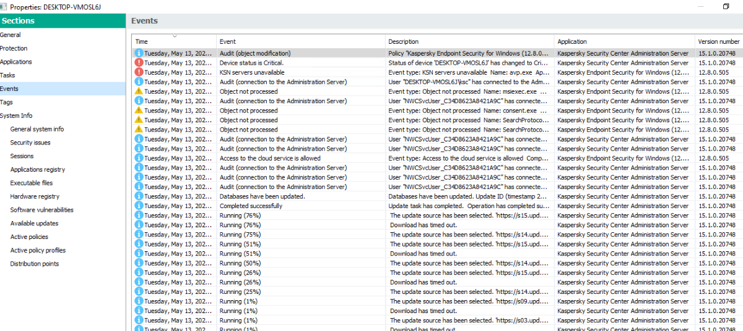Screen dimensions: 743x331
Task: Sort by the Time column header
Action: [174, 41]
